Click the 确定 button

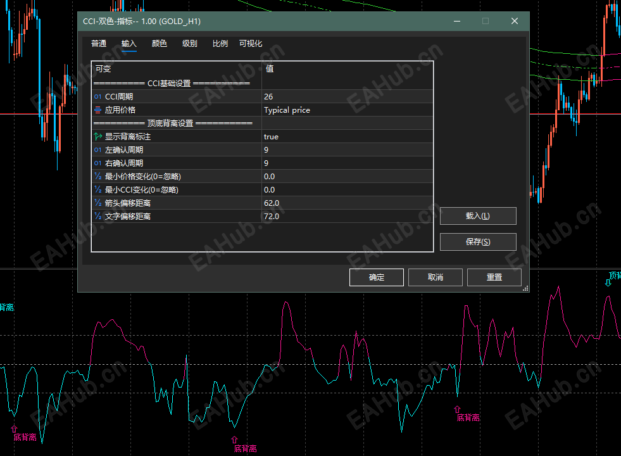376,277
